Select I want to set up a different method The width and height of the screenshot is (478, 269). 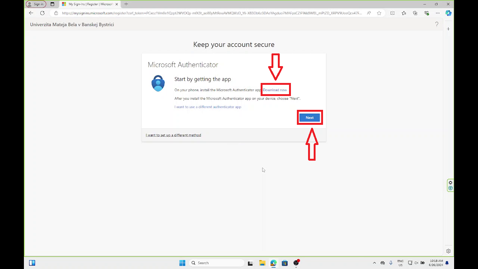click(x=173, y=135)
